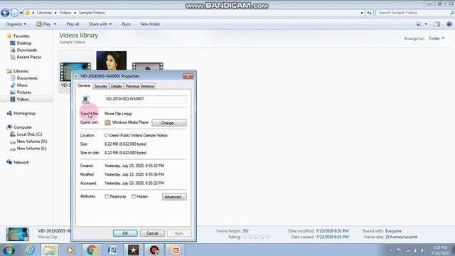Screen dimensions: 455x256
Task: Close the Properties dialog with red X
Action: (188, 76)
